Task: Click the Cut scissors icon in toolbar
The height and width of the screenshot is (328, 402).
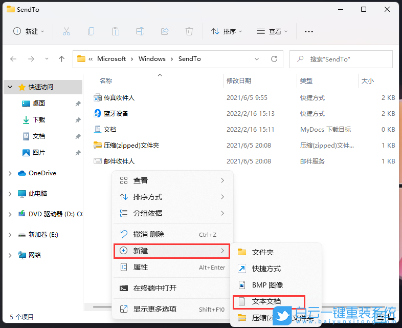Action: point(66,31)
